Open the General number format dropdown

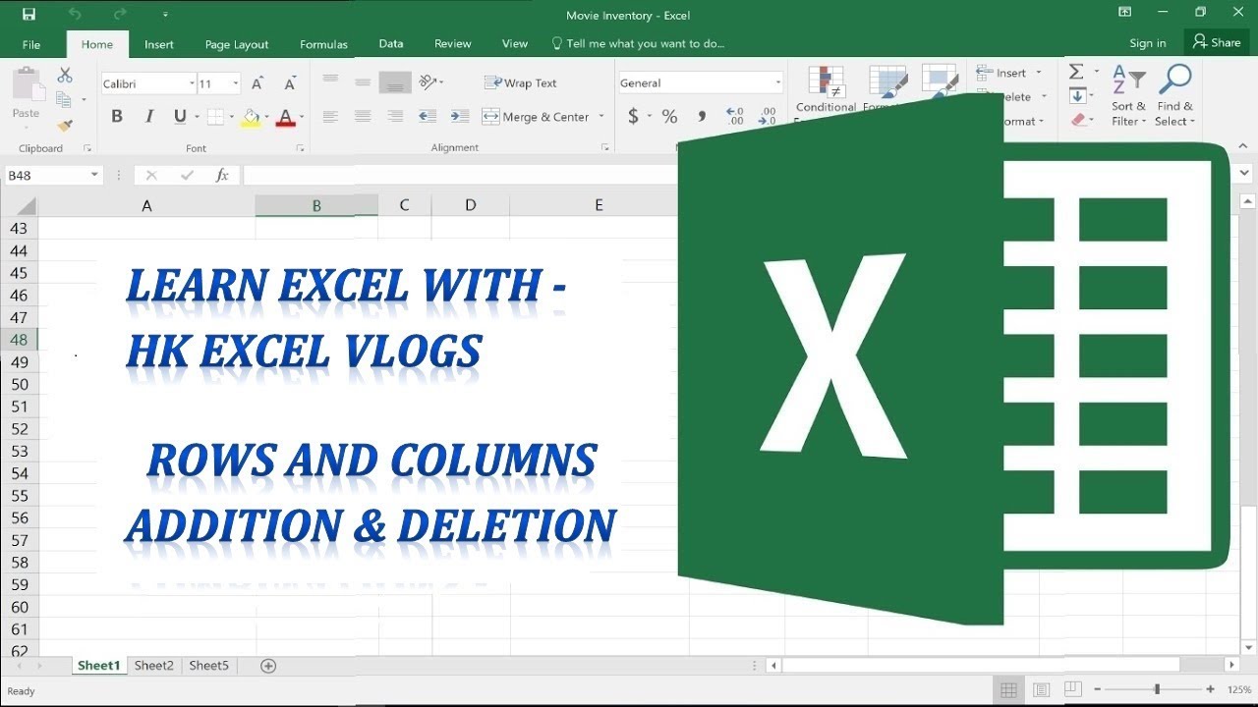[x=778, y=83]
